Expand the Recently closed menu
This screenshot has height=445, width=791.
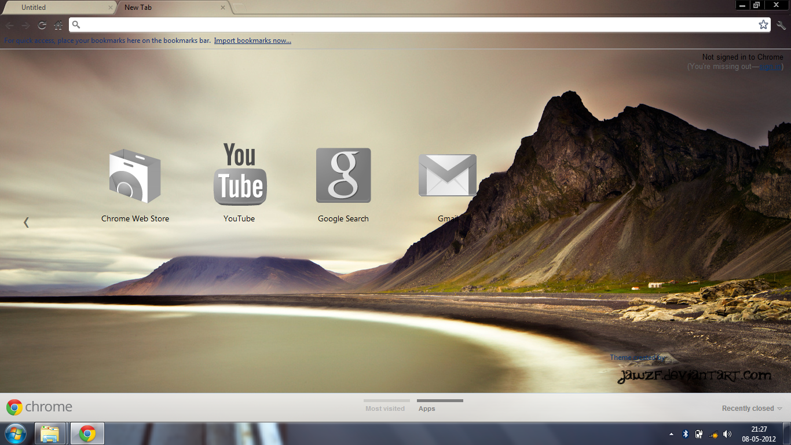tap(752, 408)
